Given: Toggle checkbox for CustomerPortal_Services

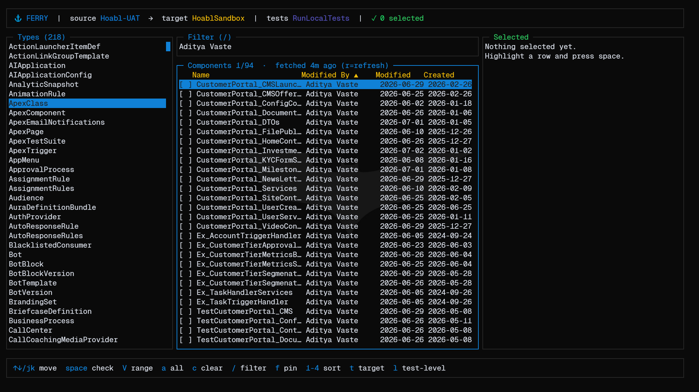Looking at the screenshot, I should (x=186, y=188).
